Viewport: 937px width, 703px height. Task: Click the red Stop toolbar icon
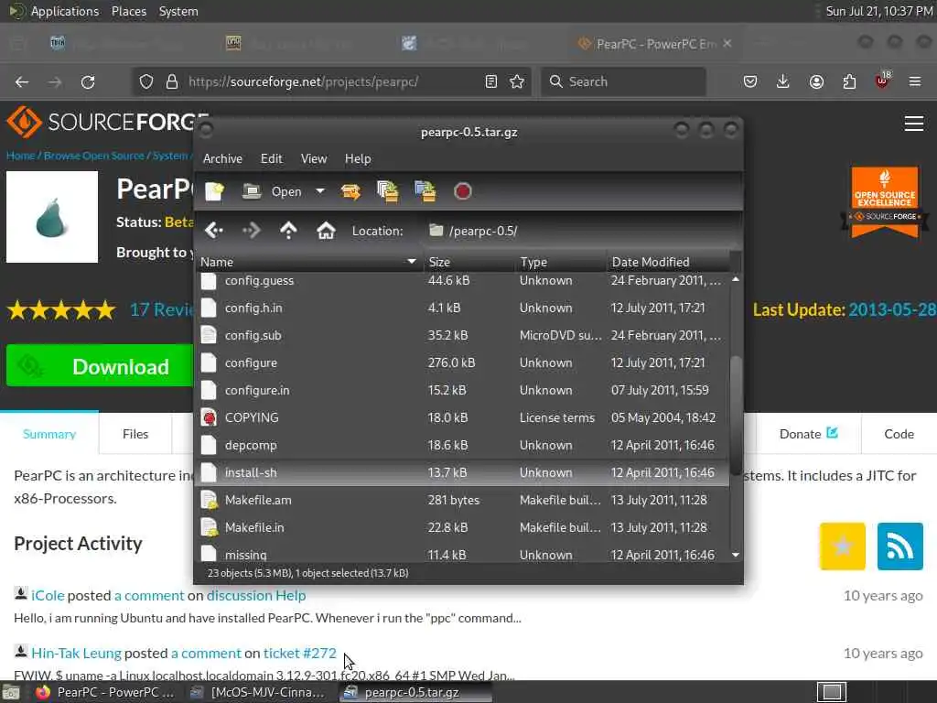tap(462, 191)
